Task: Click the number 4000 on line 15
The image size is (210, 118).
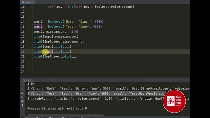Action: pyautogui.click(x=96, y=27)
